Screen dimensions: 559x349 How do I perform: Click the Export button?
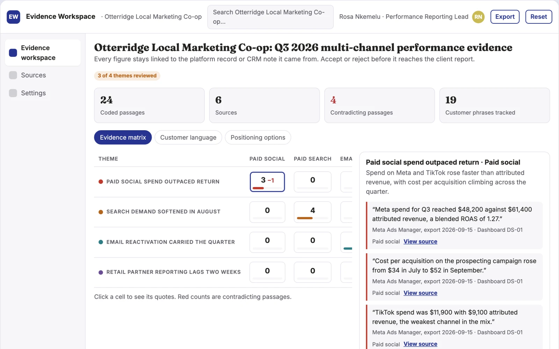click(x=505, y=17)
